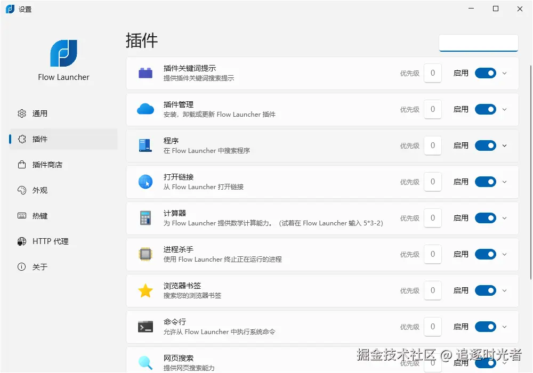This screenshot has width=533, height=373.
Task: Click the Flow Launcher logo in sidebar
Action: (63, 53)
